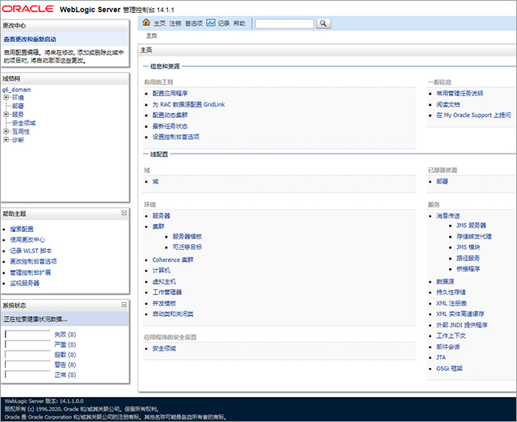Screen dimensions: 517x422
Task: Open 安全领域 link in main page
Action: [x=164, y=348]
